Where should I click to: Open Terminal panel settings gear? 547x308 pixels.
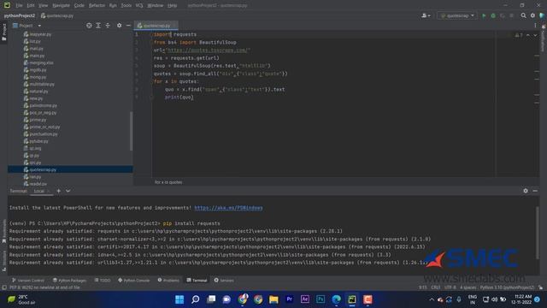pyautogui.click(x=526, y=191)
